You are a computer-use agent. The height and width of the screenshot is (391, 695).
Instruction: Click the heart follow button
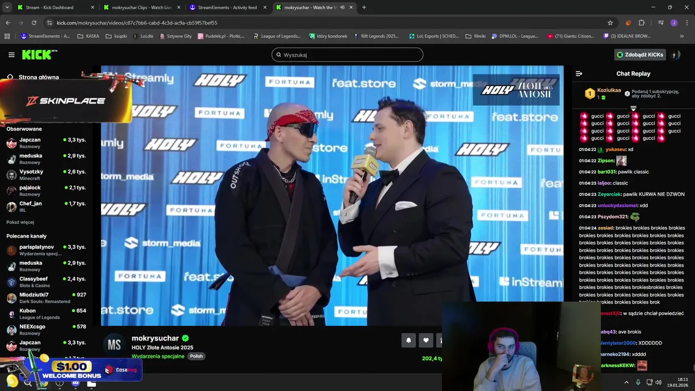[426, 340]
